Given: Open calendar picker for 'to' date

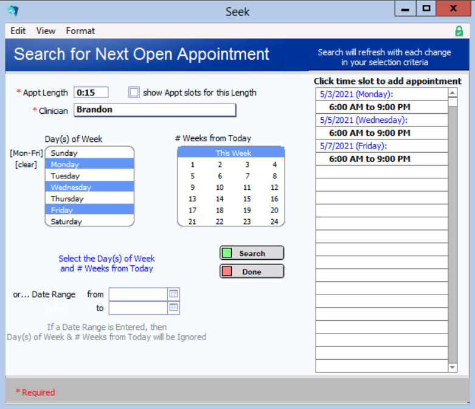Looking at the screenshot, I should 173,308.
